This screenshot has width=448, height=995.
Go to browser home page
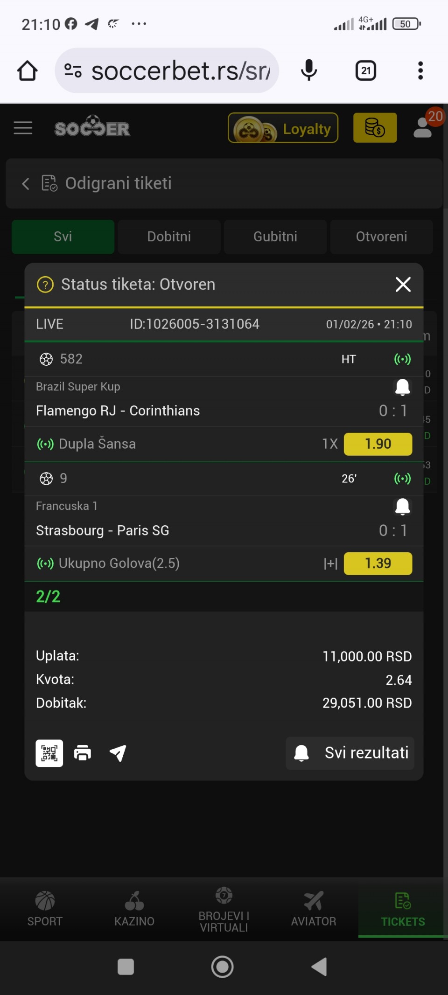click(27, 71)
